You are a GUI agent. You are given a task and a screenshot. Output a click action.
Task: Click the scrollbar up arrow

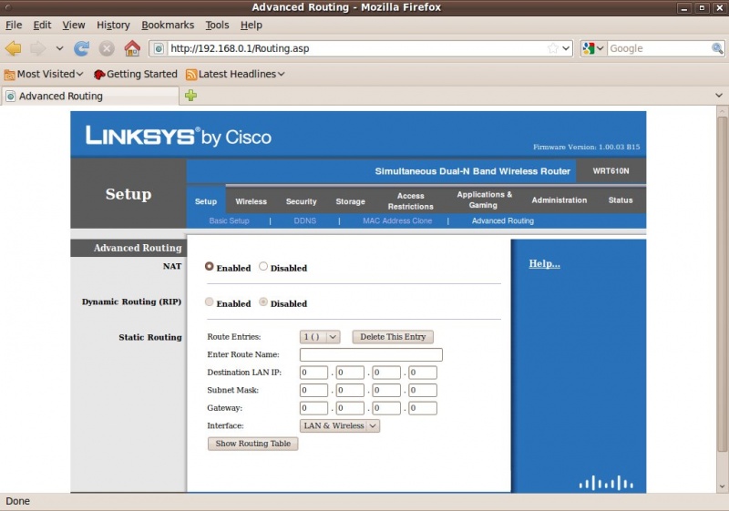pyautogui.click(x=722, y=111)
